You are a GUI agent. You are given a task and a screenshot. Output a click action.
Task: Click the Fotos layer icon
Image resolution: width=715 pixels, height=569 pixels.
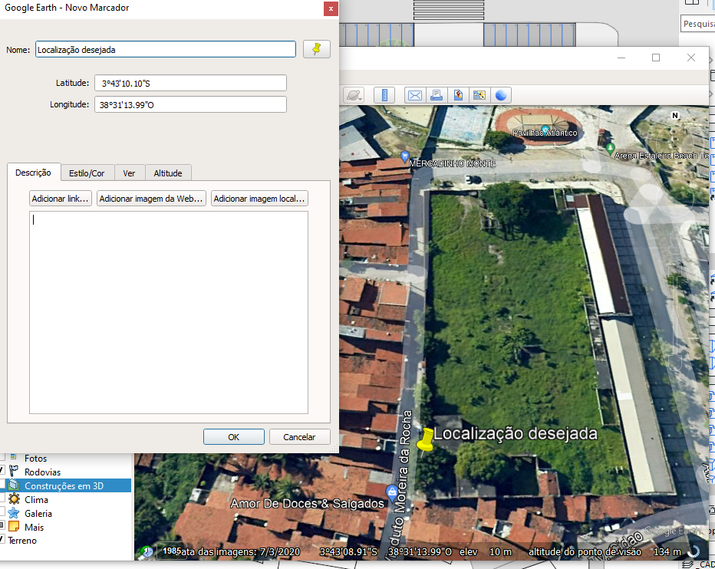(x=14, y=457)
